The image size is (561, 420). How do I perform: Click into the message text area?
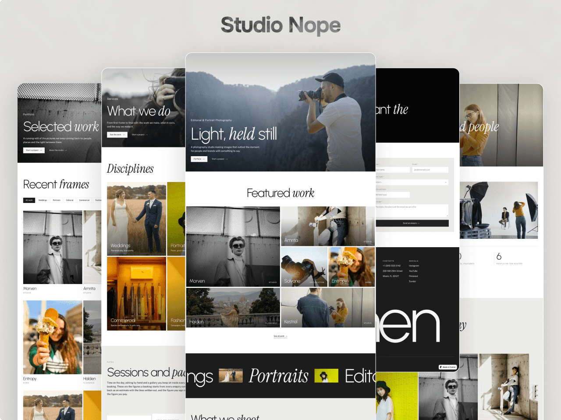click(412, 210)
